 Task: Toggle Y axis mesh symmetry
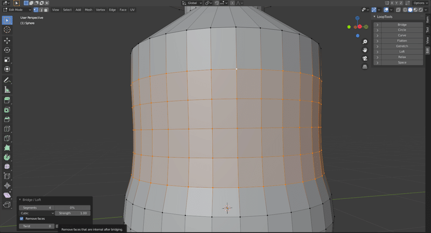(396, 3)
